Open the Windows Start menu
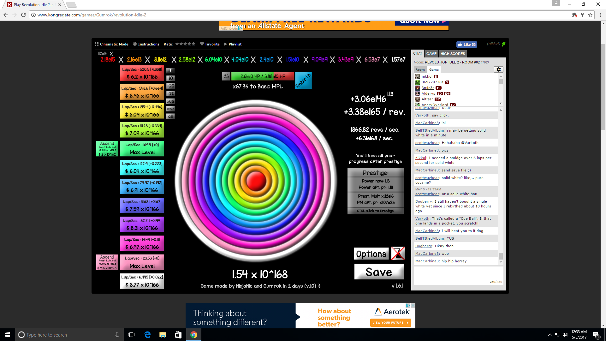606x341 pixels. tap(8, 335)
